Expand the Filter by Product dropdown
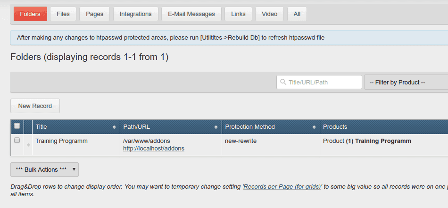Viewport: 448px width, 208px height. pos(406,82)
